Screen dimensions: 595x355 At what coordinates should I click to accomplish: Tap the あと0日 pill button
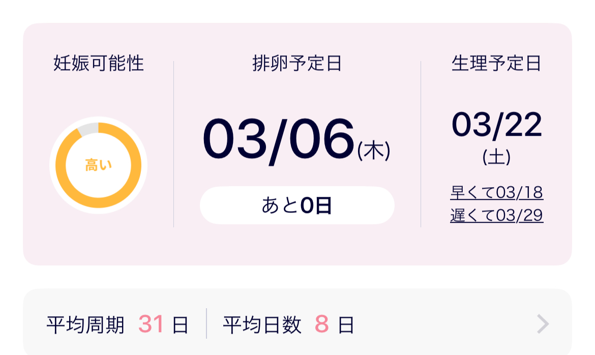(x=297, y=205)
